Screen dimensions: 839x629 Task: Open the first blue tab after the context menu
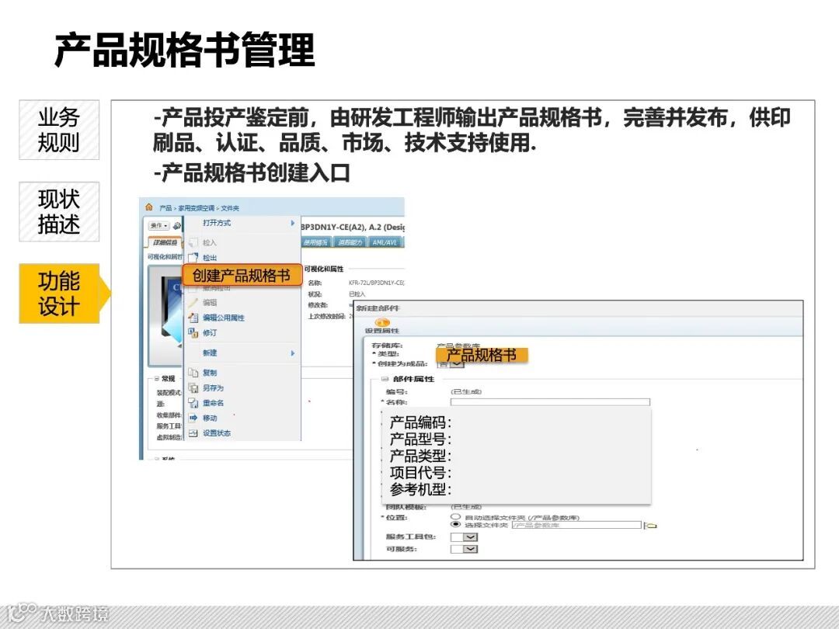click(x=315, y=242)
